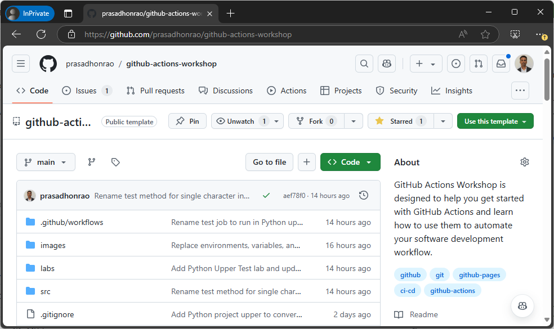Image resolution: width=554 pixels, height=329 pixels.
Task: Open the Copilot chat icon in header
Action: coord(387,64)
